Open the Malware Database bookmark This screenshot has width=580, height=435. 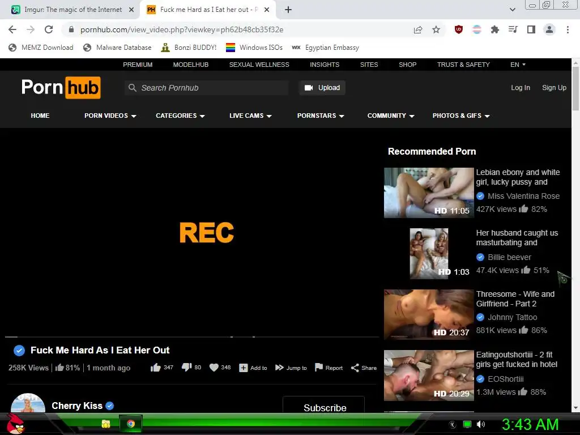117,48
